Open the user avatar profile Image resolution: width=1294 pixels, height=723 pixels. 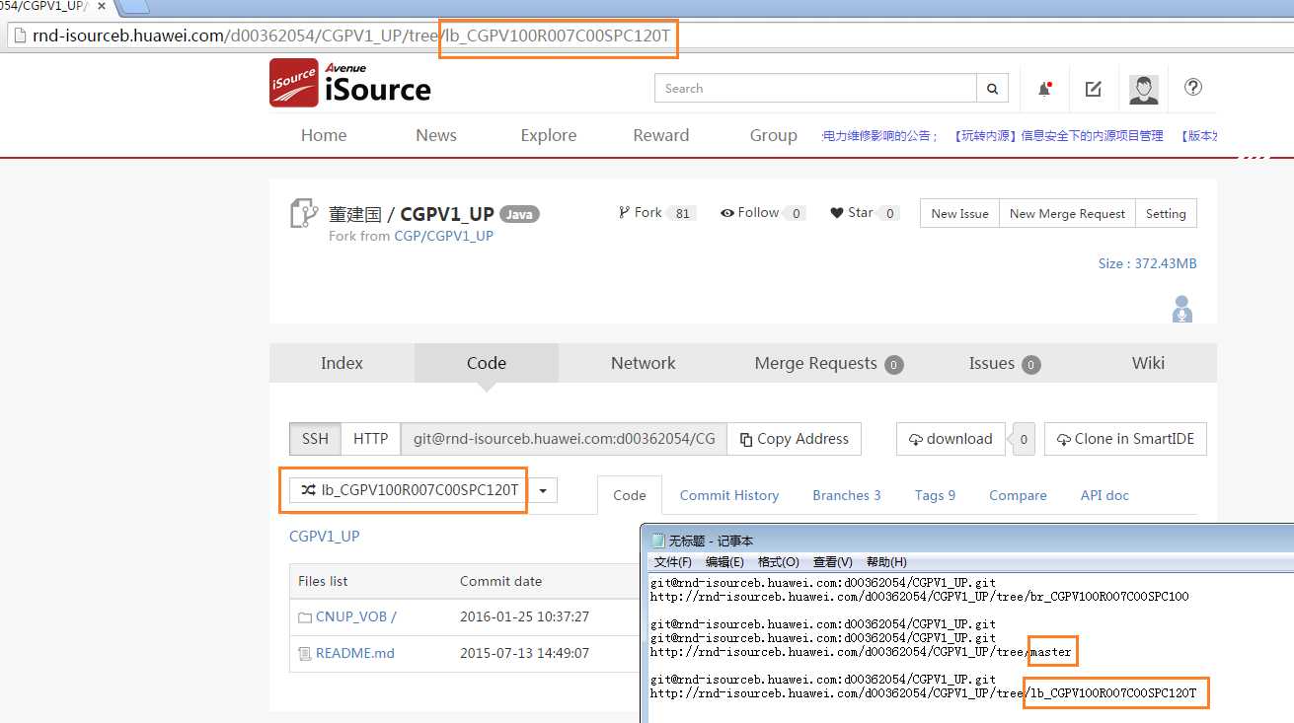[x=1144, y=89]
